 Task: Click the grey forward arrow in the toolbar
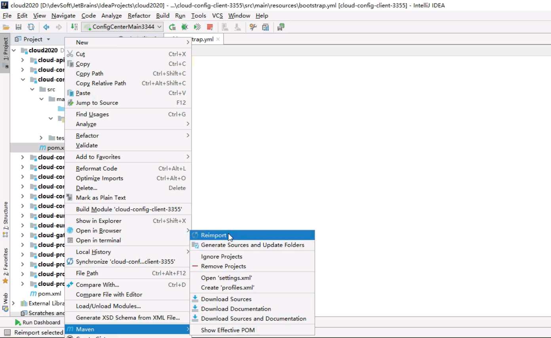click(59, 27)
